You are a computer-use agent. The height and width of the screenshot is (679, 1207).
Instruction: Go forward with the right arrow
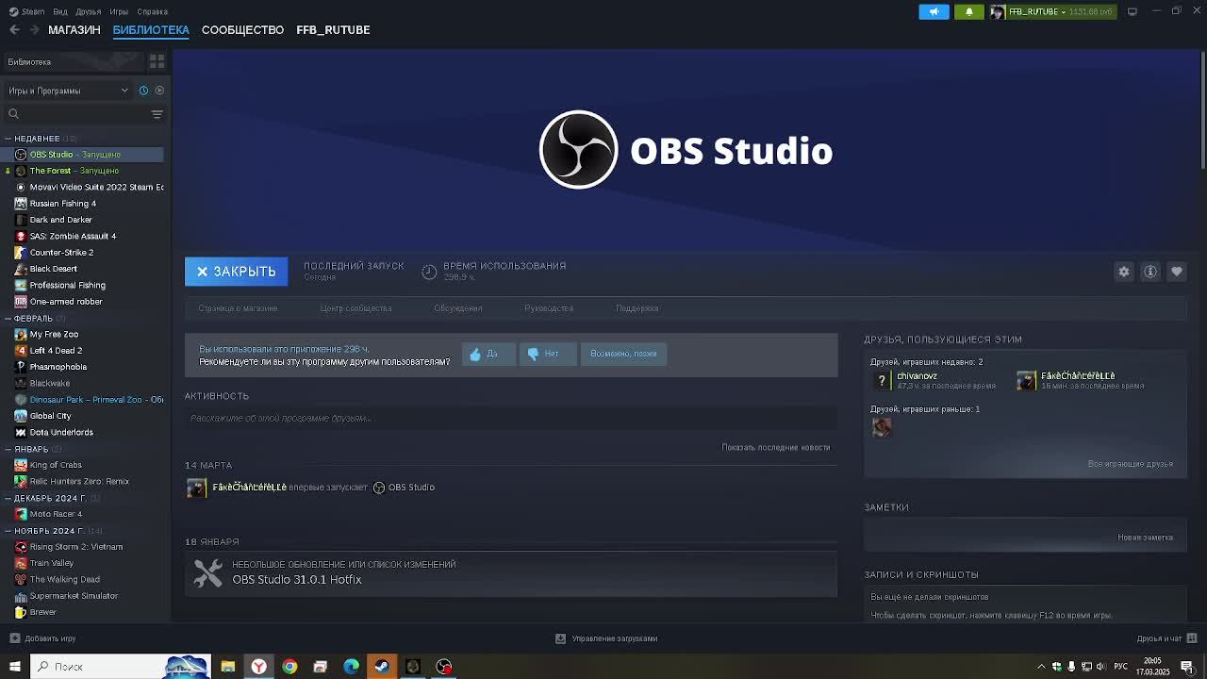34,30
